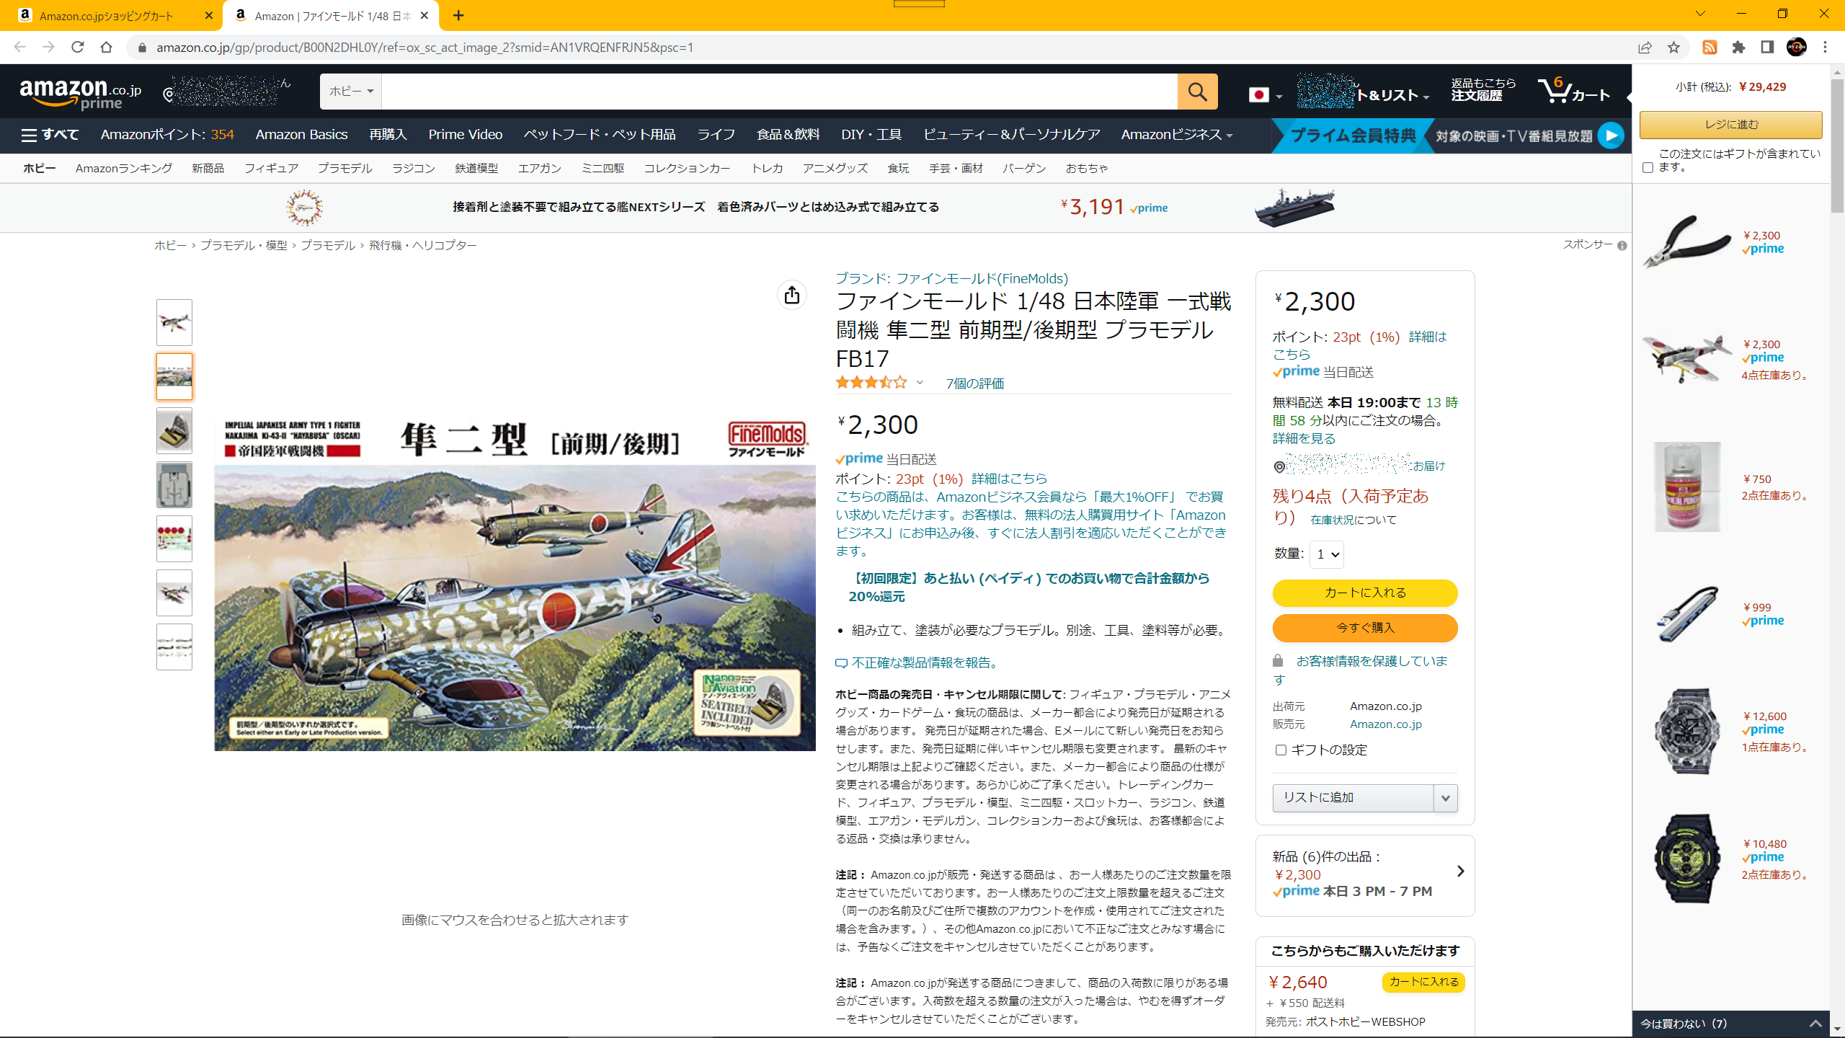Click the 今すぐ購入 button
The image size is (1845, 1038).
point(1365,628)
